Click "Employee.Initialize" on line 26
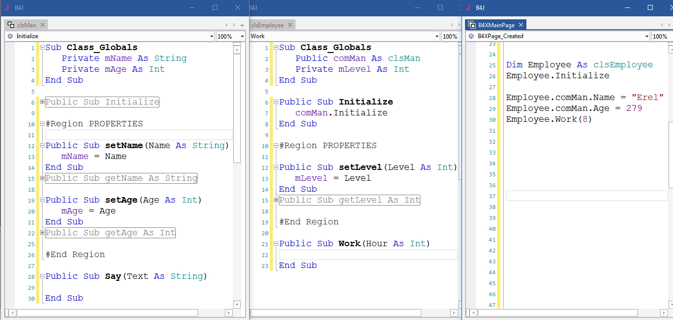Screen dimensions: 673x320 tap(558, 76)
